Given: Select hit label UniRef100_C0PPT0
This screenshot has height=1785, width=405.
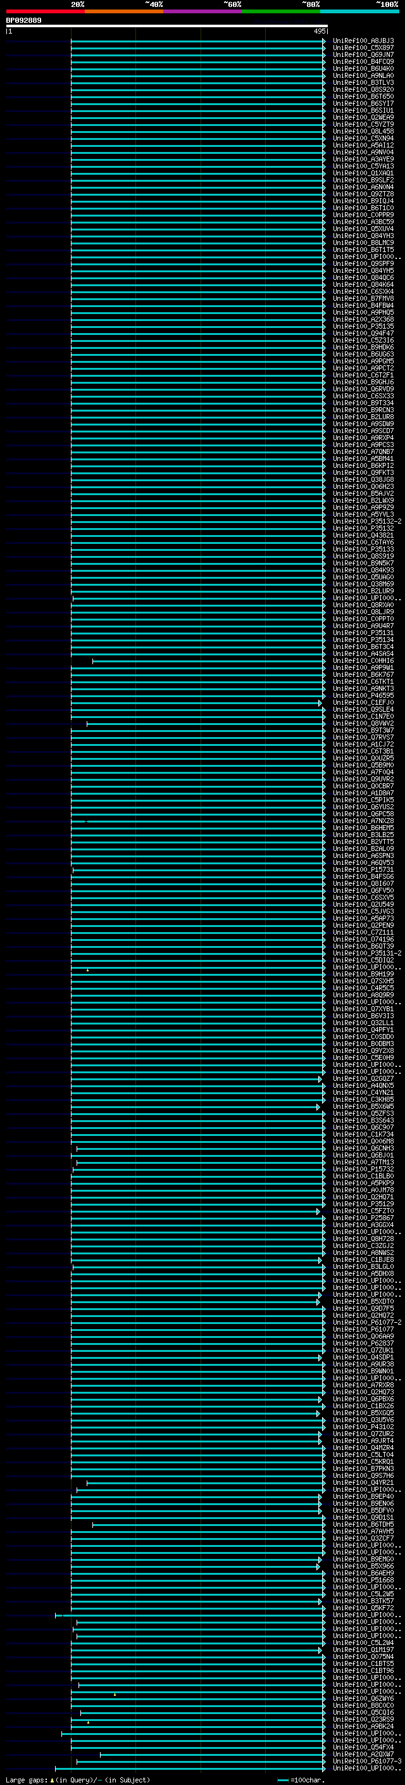Looking at the screenshot, I should coord(363,619).
